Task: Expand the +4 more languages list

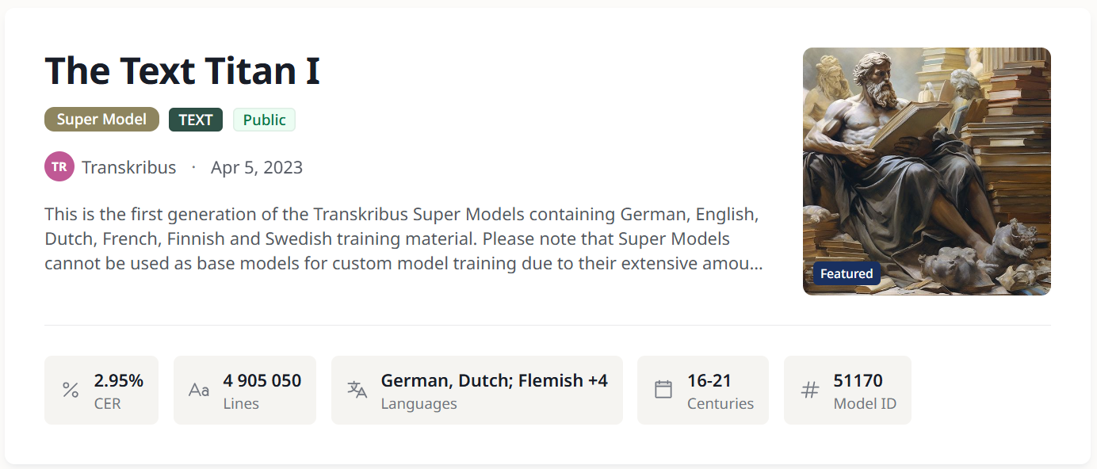Action: [x=597, y=380]
